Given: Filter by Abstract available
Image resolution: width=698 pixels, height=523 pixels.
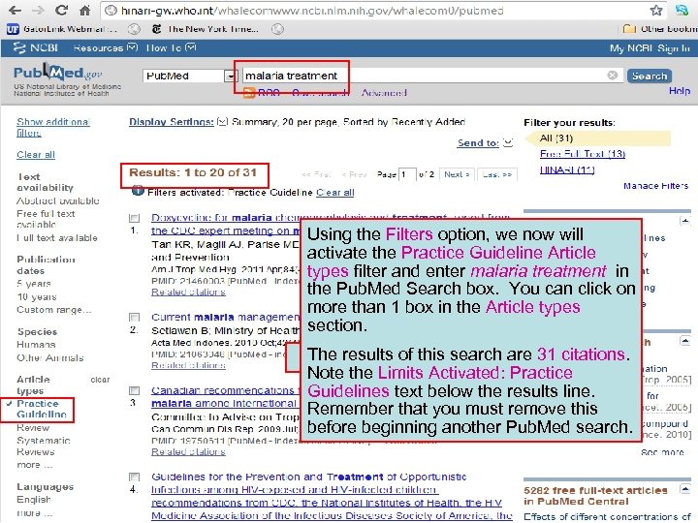Looking at the screenshot, I should (x=58, y=200).
